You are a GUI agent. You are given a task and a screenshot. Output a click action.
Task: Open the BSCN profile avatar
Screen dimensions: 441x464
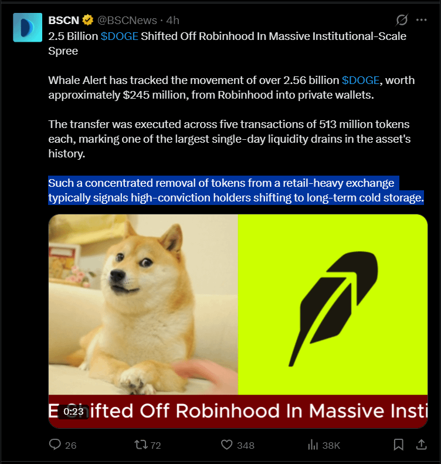28,28
